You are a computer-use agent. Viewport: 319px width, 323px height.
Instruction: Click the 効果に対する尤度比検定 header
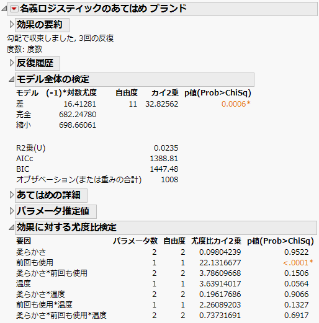tap(166, 228)
